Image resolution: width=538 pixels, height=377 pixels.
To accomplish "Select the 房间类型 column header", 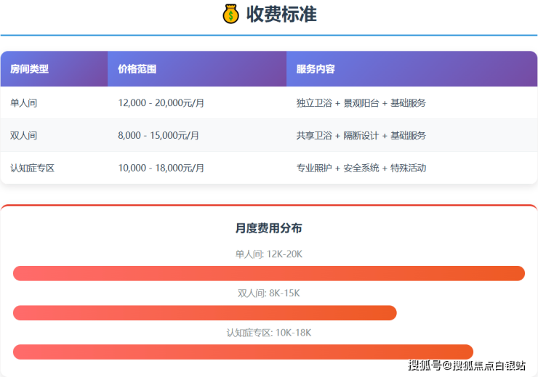I will (30, 69).
